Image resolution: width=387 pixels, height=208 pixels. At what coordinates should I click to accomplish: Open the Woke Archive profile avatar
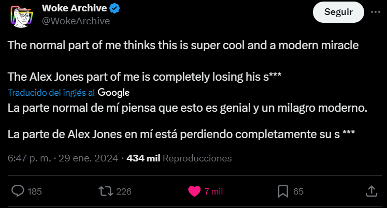pos(22,16)
